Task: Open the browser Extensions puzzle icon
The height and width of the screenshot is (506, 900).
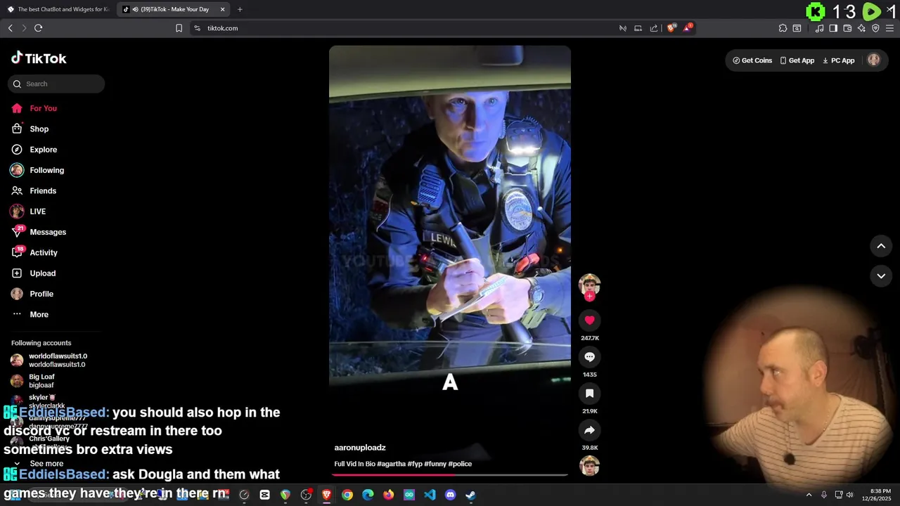Action: point(783,28)
